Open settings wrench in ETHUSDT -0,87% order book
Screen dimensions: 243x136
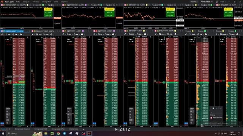[156, 34]
